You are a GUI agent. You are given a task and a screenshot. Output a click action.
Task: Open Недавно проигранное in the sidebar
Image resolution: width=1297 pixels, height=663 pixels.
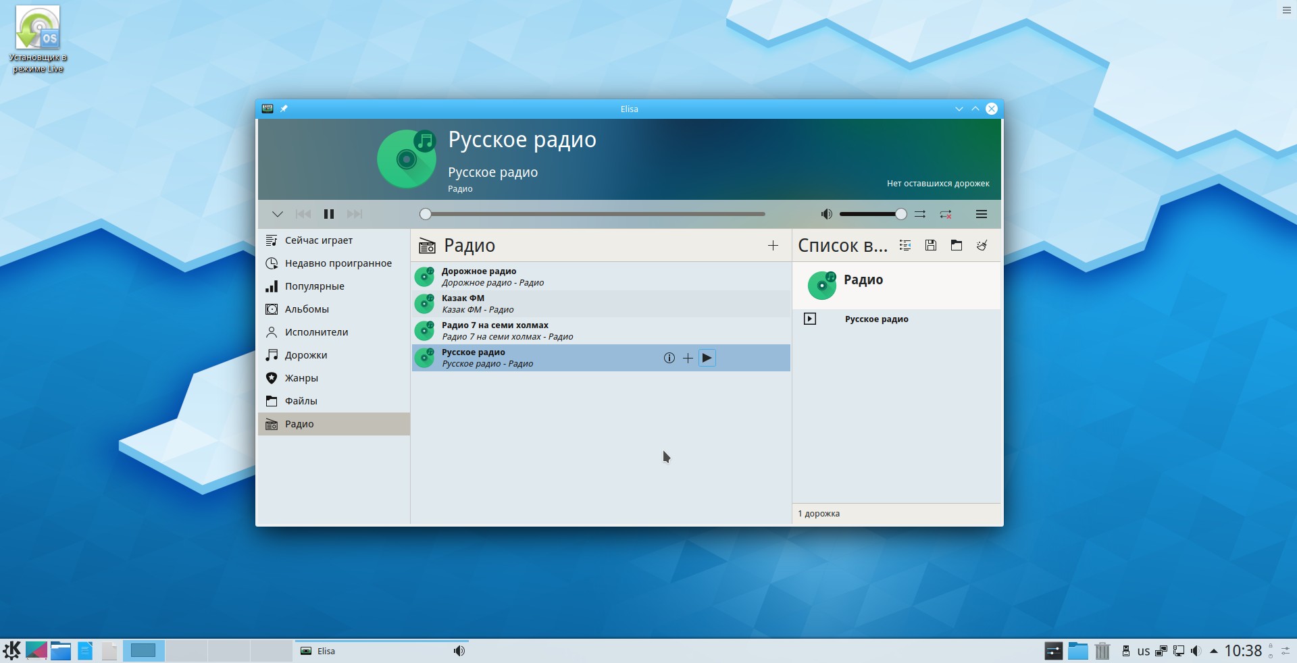334,263
